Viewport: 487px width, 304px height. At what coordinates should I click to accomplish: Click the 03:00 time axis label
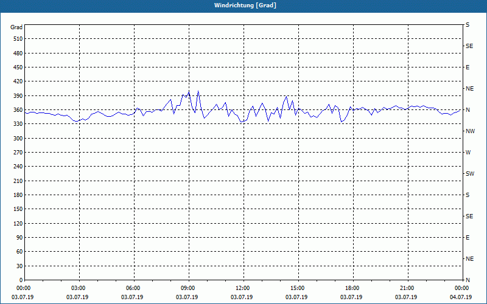pos(79,288)
